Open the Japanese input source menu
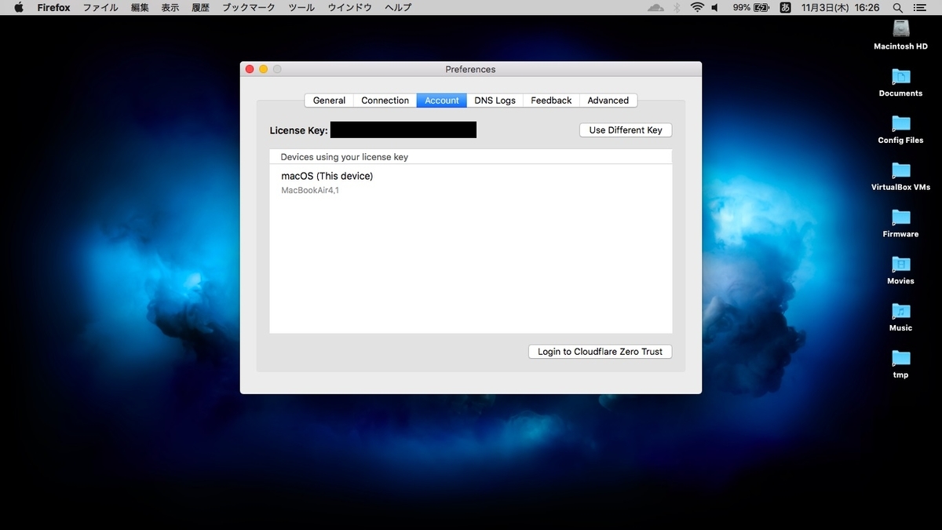 [785, 7]
